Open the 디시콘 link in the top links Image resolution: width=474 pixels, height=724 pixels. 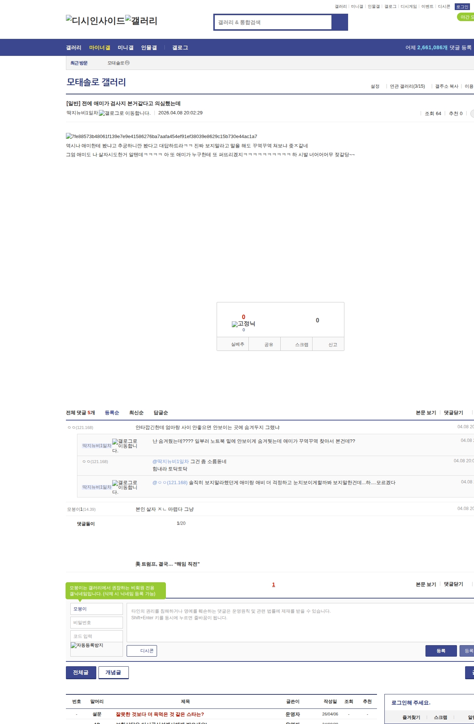coord(444,7)
